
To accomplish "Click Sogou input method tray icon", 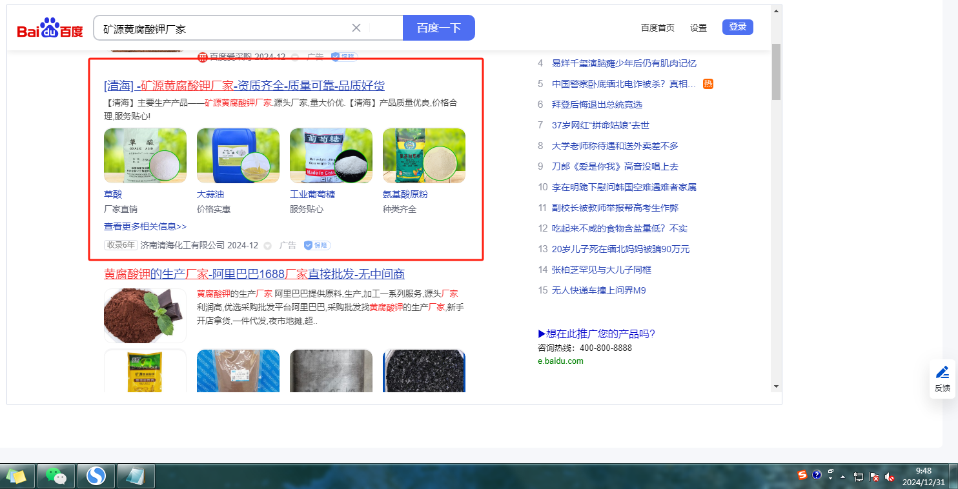I will [x=802, y=475].
